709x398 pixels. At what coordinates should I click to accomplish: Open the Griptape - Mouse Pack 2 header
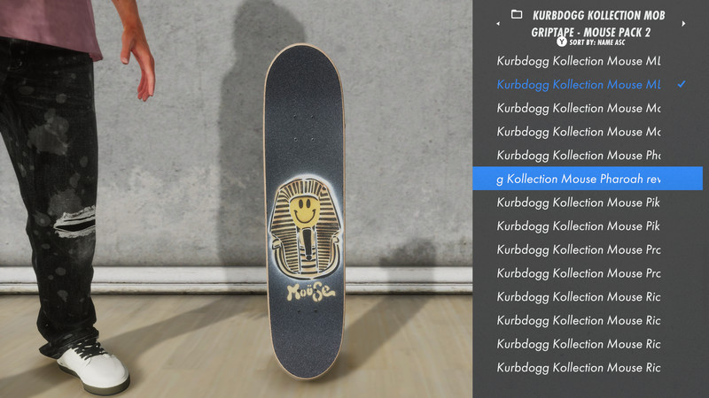pyautogui.click(x=590, y=32)
